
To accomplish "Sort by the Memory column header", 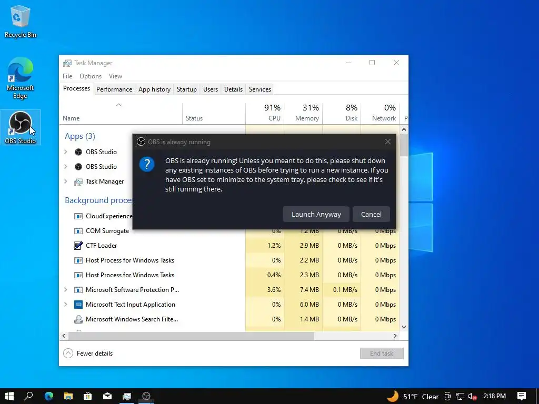I will click(304, 113).
